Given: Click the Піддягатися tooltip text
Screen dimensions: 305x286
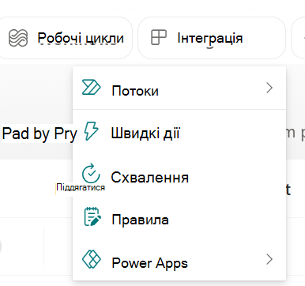Looking at the screenshot, I should tap(81, 187).
